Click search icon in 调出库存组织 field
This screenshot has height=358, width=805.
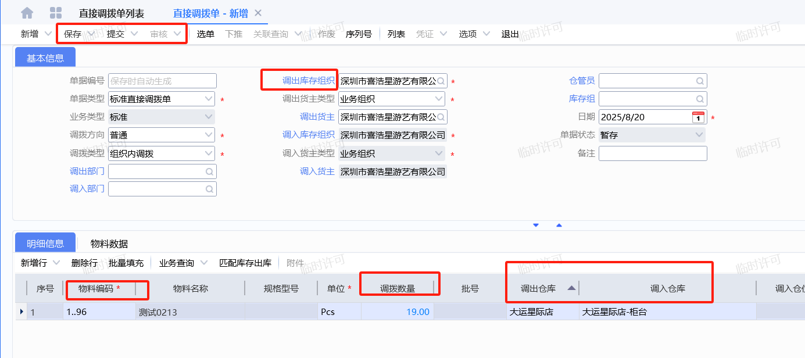pyautogui.click(x=441, y=81)
